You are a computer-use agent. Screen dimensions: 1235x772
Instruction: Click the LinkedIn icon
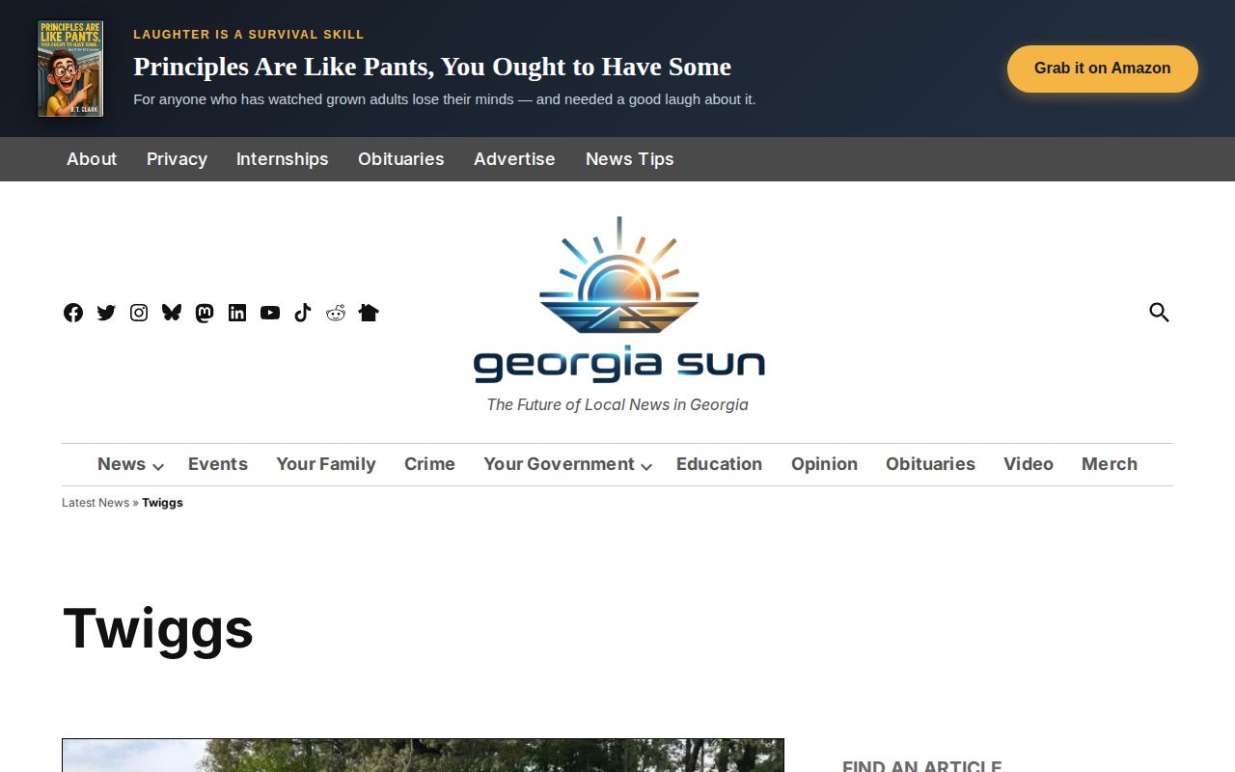coord(237,313)
